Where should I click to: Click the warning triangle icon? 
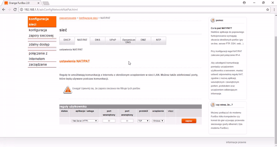pos(67,89)
